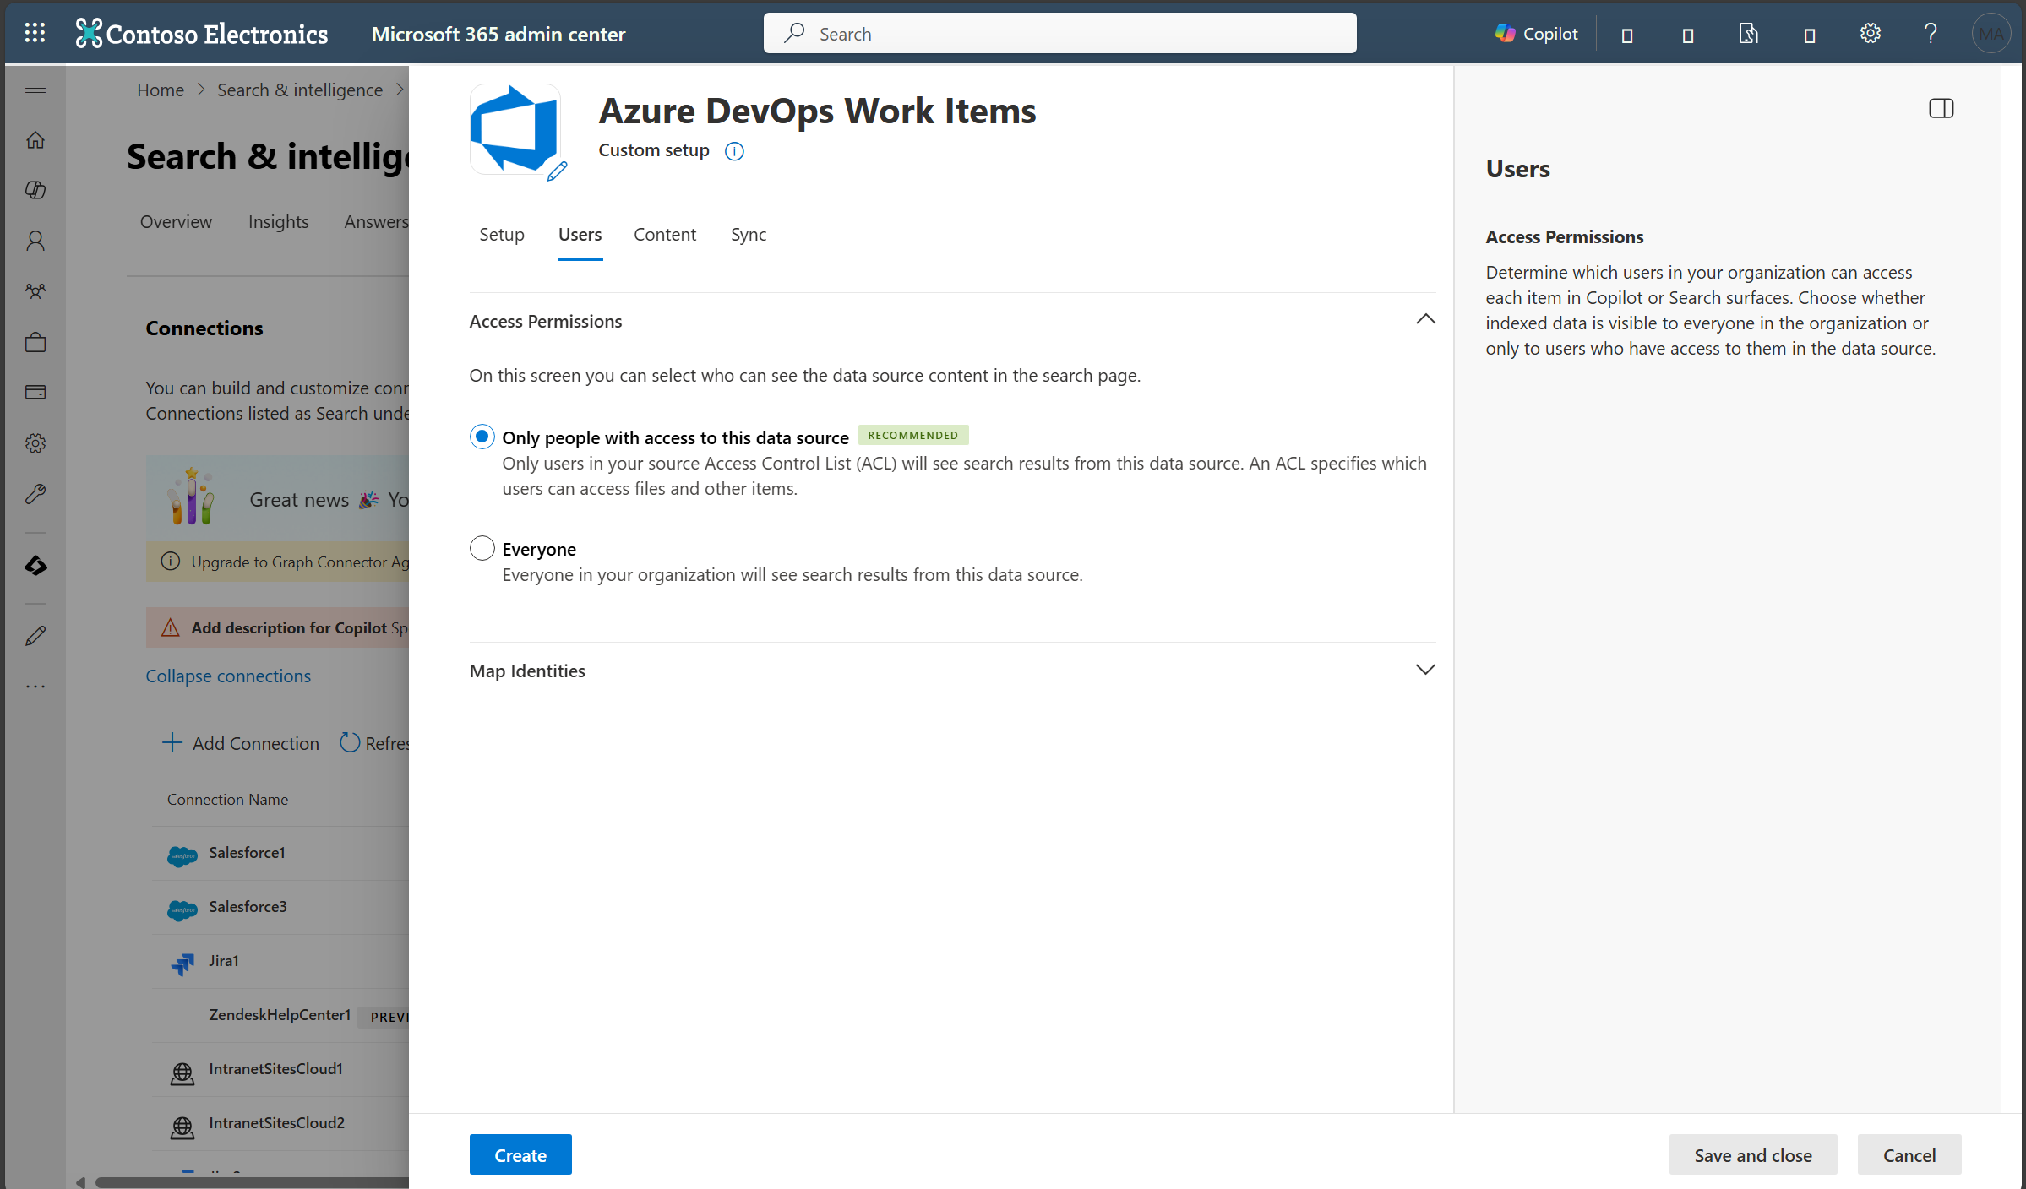Switch to the Content tab

tap(665, 234)
